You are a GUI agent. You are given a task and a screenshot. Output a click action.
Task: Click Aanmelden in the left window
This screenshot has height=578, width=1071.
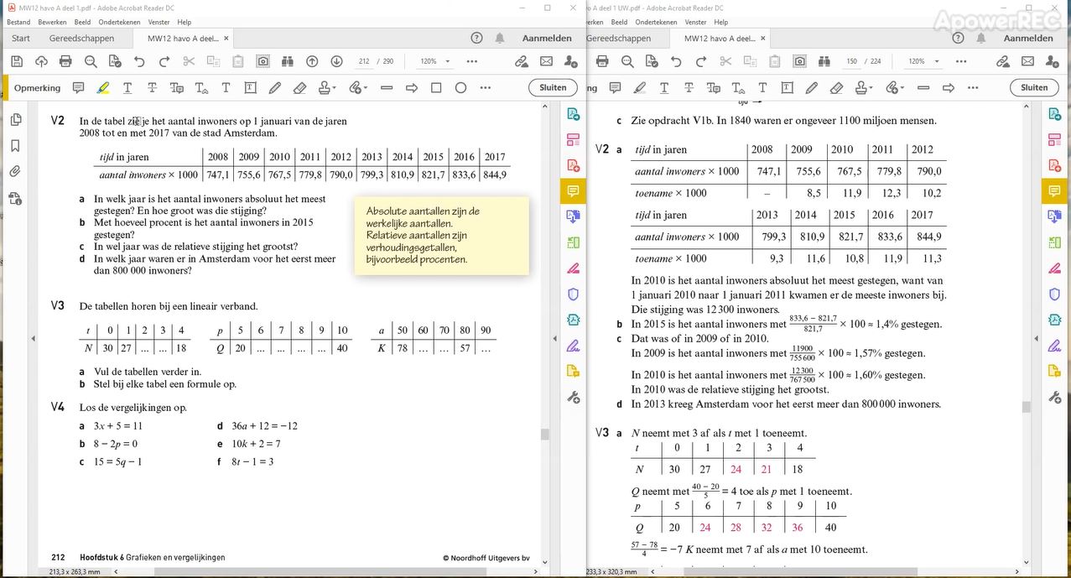click(547, 38)
